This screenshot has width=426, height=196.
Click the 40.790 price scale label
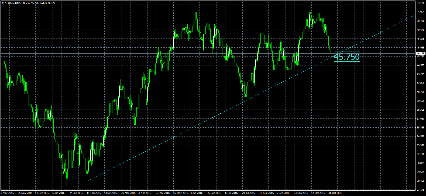point(421,92)
